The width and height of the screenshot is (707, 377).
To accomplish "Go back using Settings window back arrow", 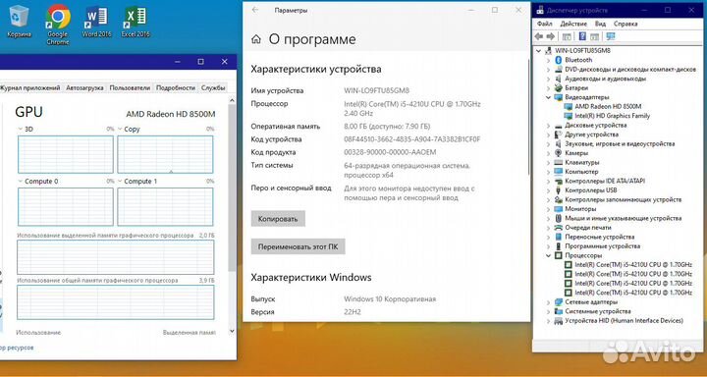I will [255, 10].
